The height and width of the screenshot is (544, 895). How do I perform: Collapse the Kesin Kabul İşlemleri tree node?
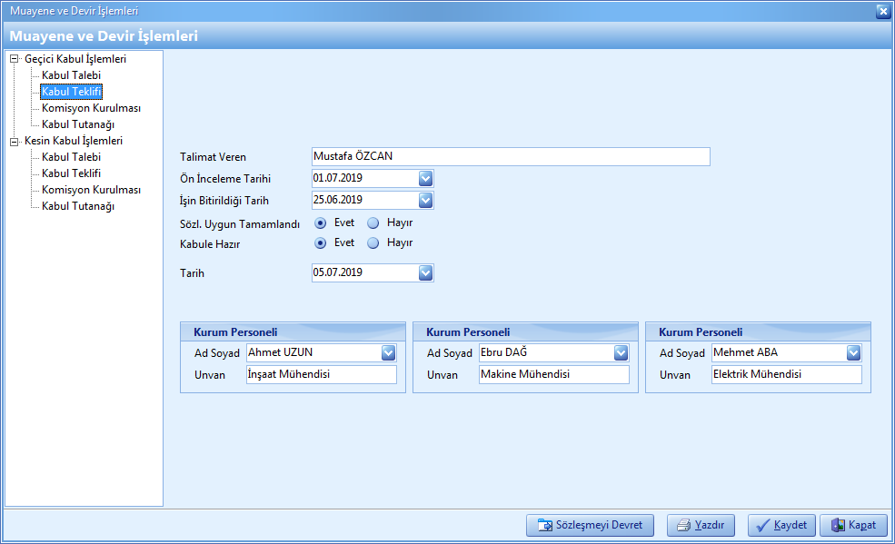pos(14,141)
